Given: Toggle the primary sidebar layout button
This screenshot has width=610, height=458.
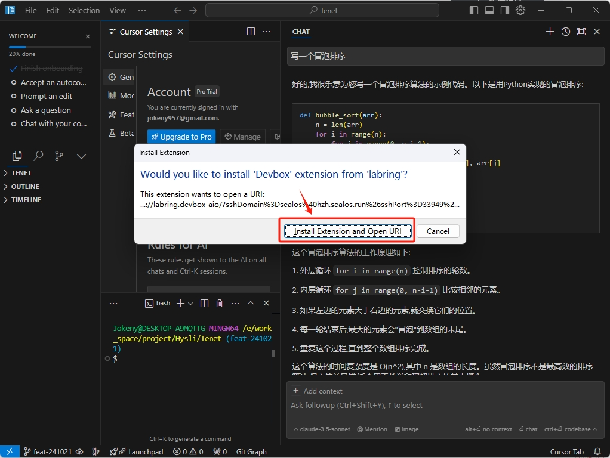Looking at the screenshot, I should coord(474,10).
